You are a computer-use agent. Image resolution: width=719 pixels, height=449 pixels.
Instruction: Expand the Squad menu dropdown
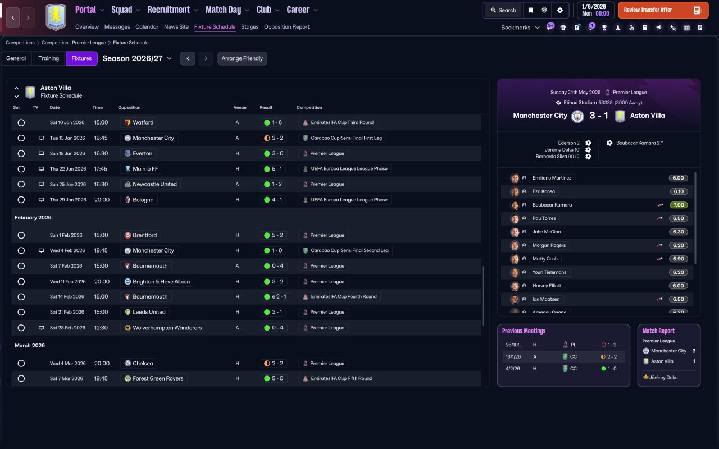(x=138, y=10)
